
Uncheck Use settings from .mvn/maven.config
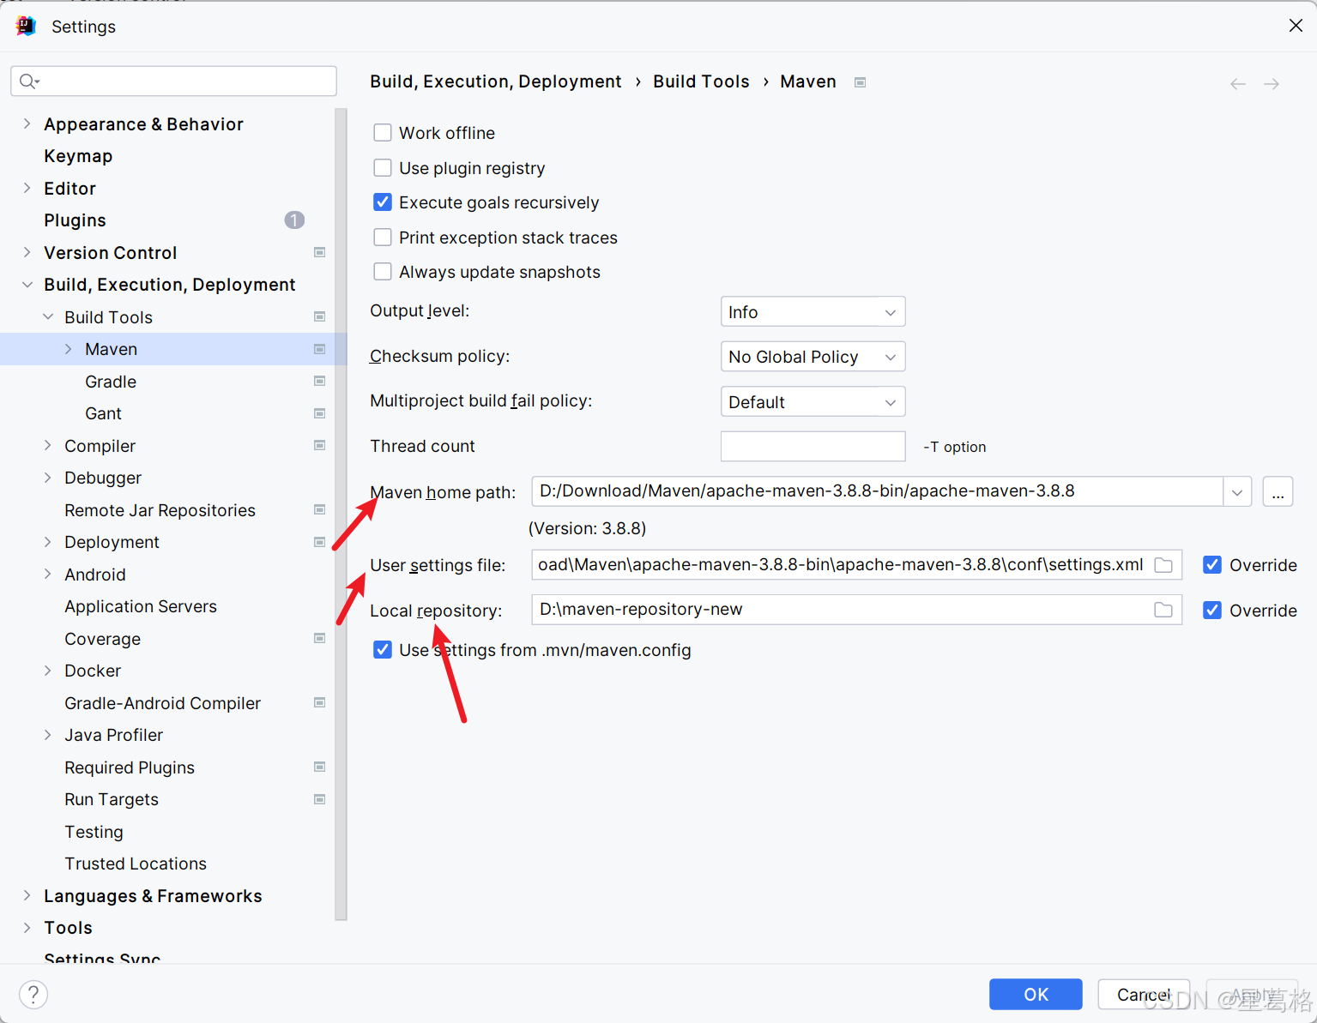coord(383,650)
